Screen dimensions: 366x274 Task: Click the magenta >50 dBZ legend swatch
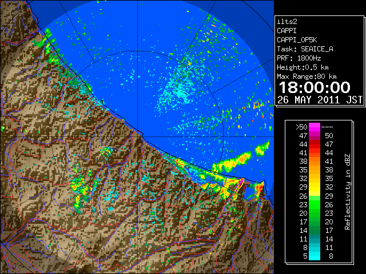[315, 127]
